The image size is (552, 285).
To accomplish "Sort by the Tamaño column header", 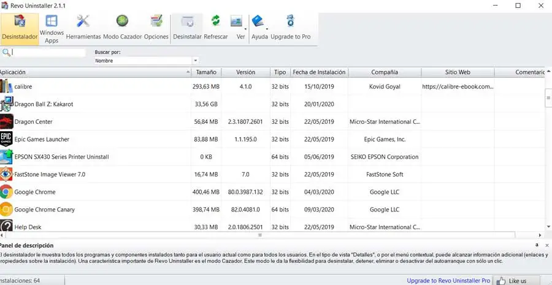I will 206,72.
